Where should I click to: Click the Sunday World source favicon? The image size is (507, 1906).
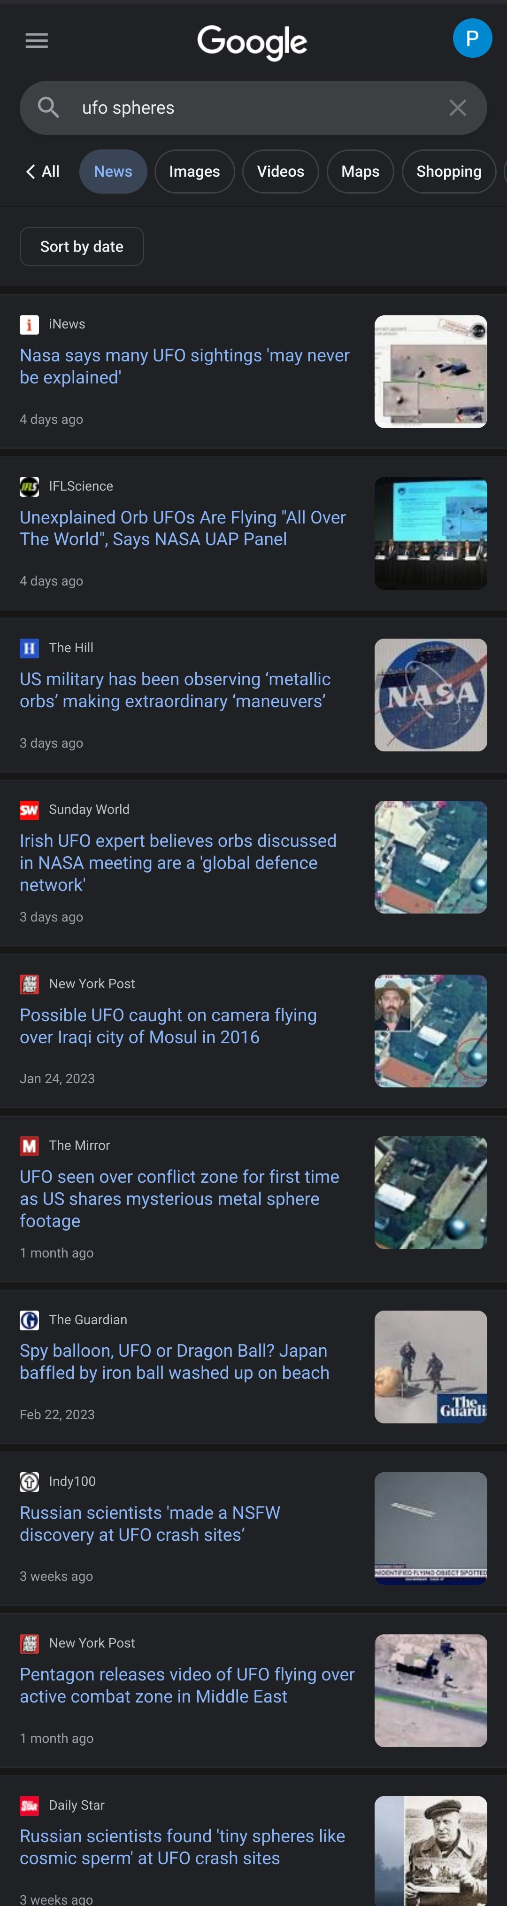click(29, 810)
